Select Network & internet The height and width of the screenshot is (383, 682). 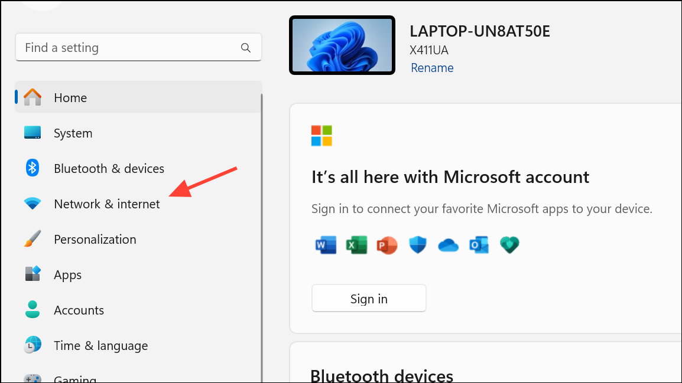(x=138, y=204)
